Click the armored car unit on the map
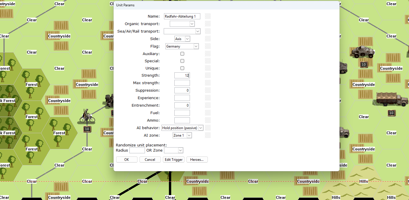 coord(363,52)
